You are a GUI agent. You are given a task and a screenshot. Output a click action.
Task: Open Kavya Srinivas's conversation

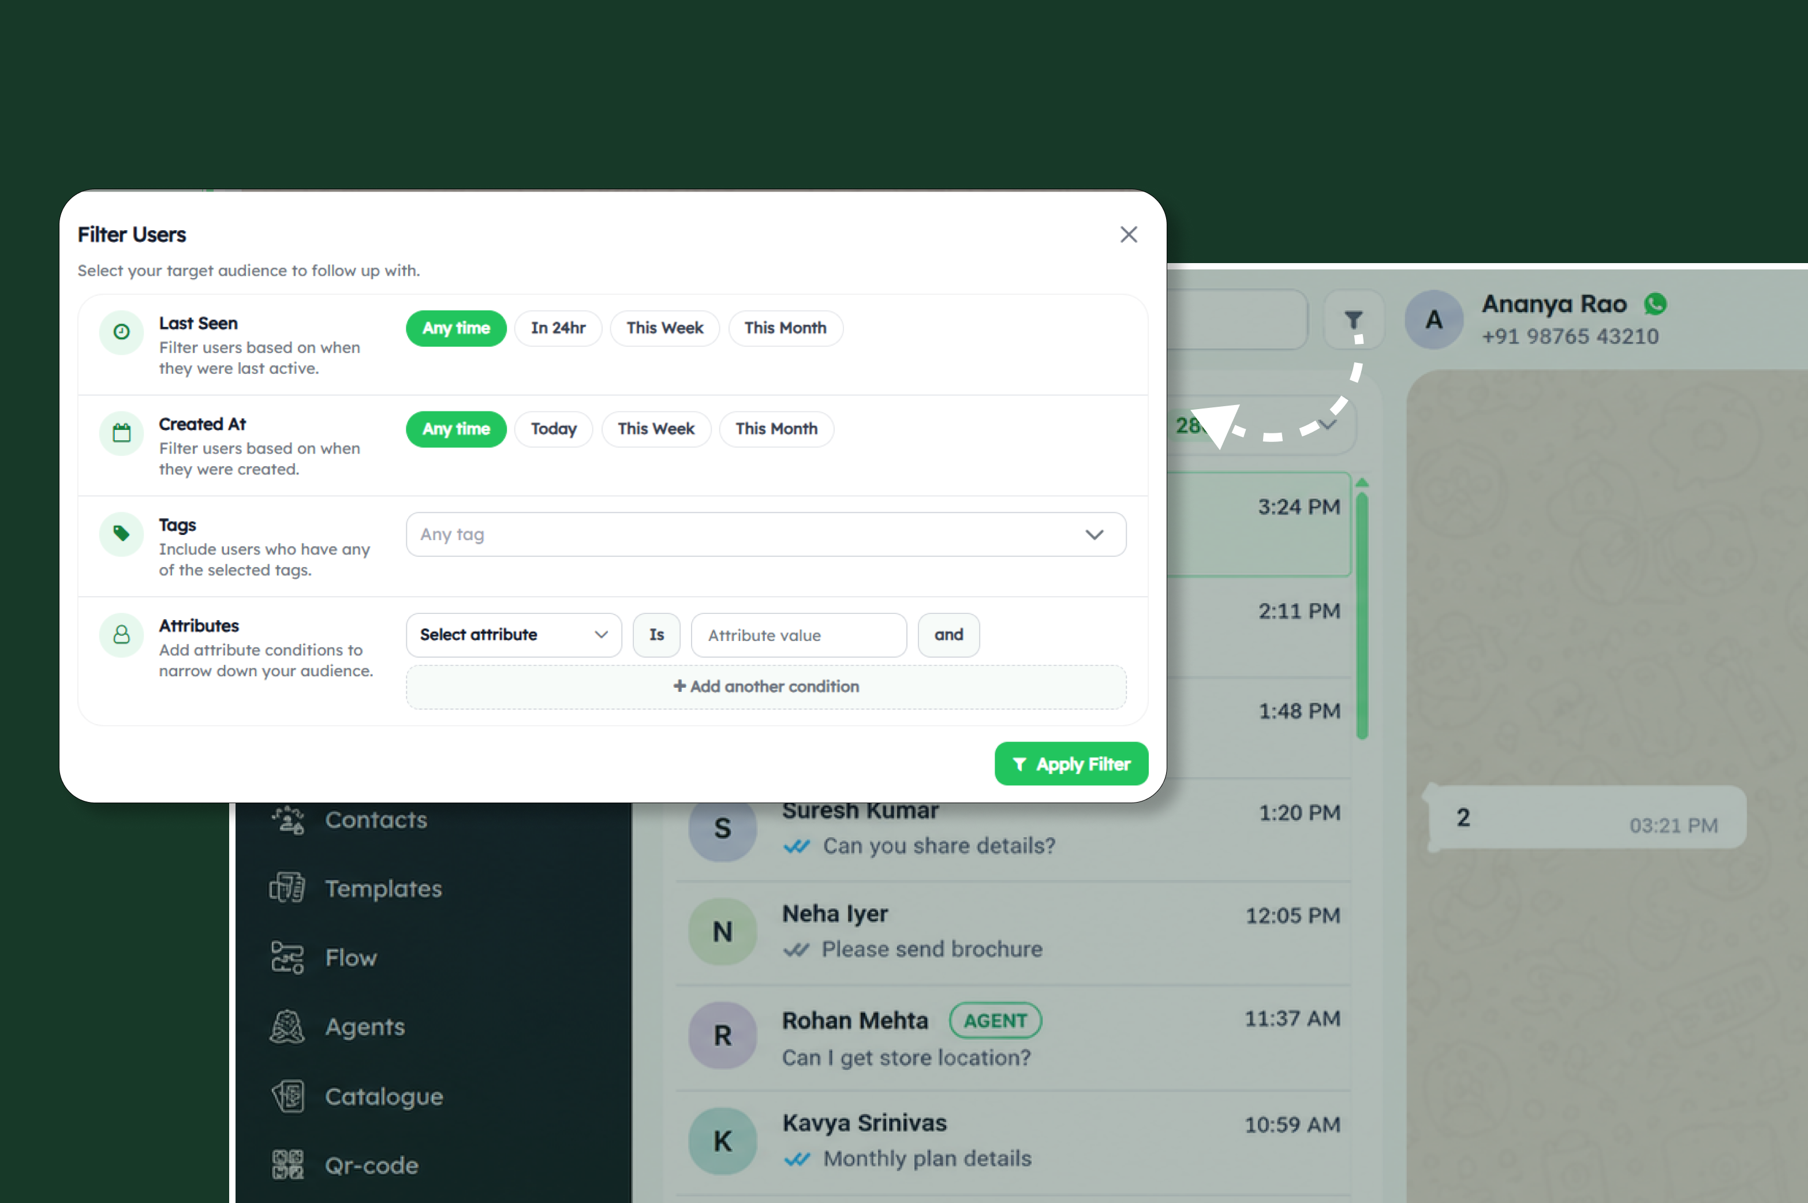coord(1013,1142)
